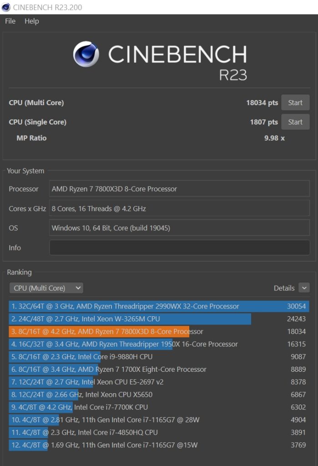This screenshot has height=466, width=318.
Task: Select ranking row 7 Xeon E5-2697 v2
Action: click(x=159, y=382)
